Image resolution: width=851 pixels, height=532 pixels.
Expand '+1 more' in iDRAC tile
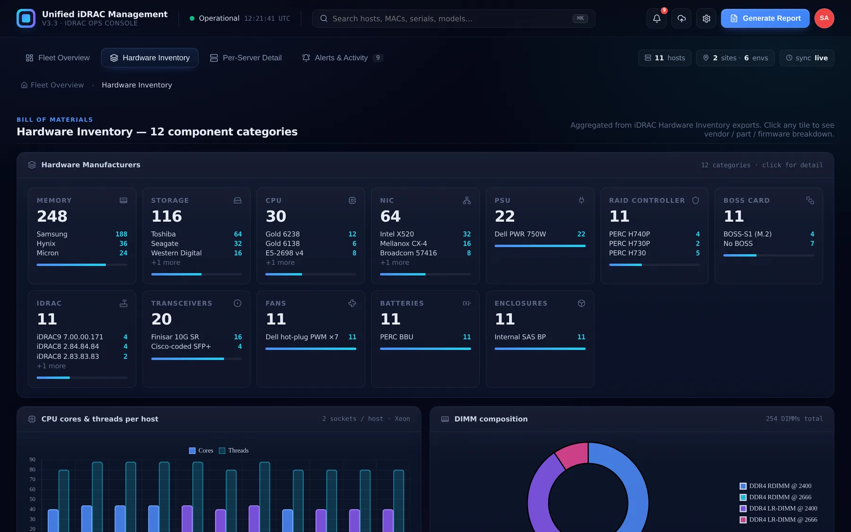51,366
